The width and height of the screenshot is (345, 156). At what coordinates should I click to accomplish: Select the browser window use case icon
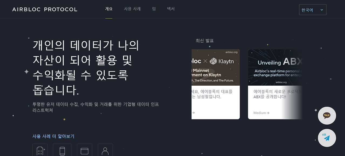(84, 150)
